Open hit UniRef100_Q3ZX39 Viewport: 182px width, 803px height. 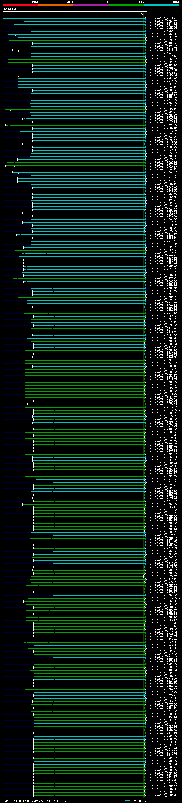163,416
